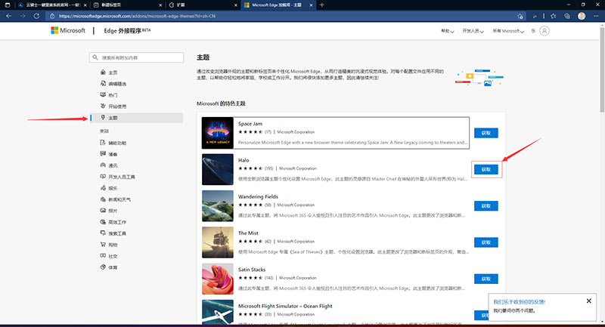This screenshot has height=327, width=605.
Task: Open the tab actions menu icon
Action: (x=8, y=5)
